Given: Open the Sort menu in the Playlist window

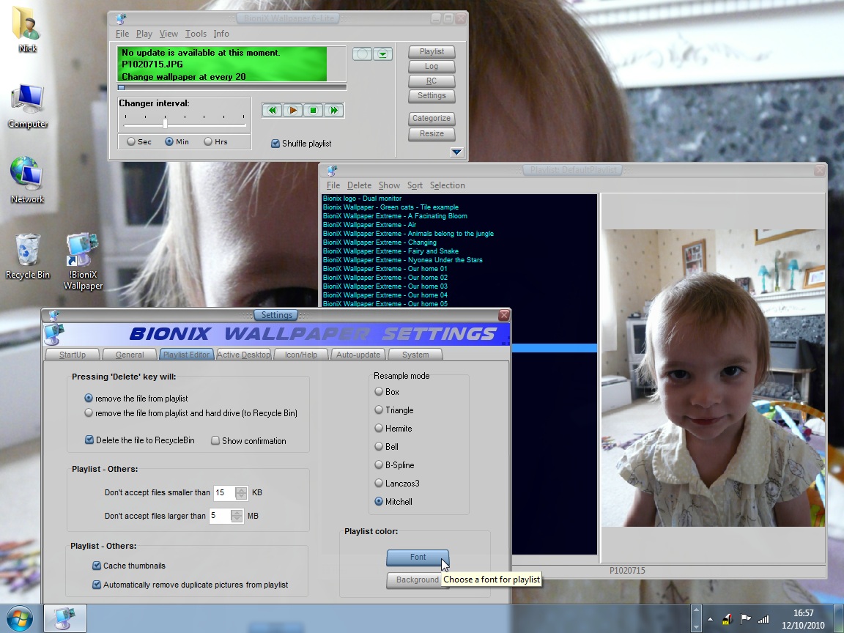Looking at the screenshot, I should click(x=415, y=185).
